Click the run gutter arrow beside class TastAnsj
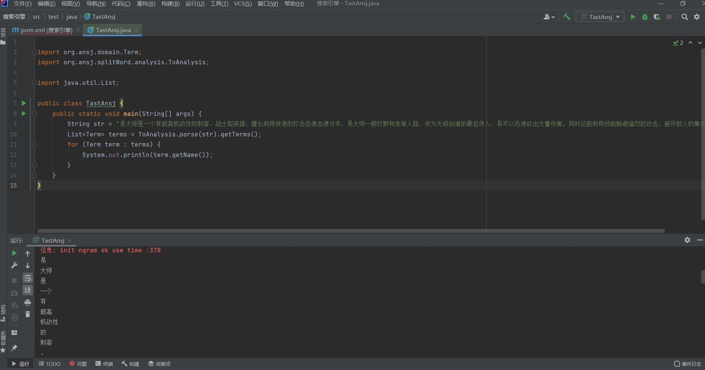Viewport: 705px width, 370px height. coord(24,103)
